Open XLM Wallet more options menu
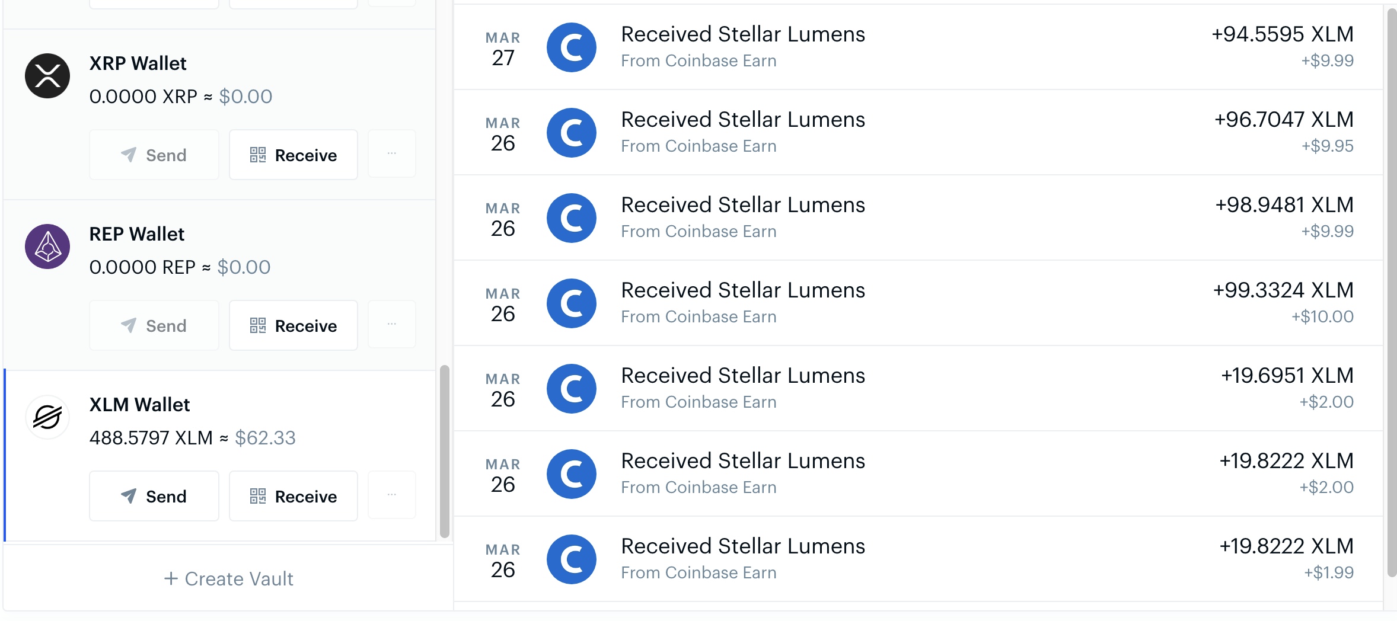The width and height of the screenshot is (1397, 621). click(x=391, y=495)
